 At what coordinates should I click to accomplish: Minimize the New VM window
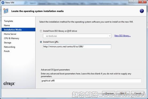[x=131, y=2]
